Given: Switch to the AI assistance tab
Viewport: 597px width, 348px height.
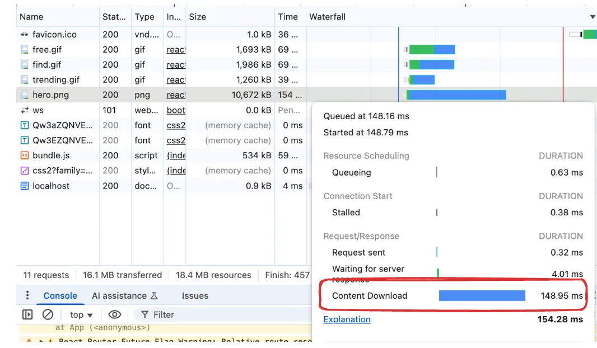Looking at the screenshot, I should (x=124, y=295).
